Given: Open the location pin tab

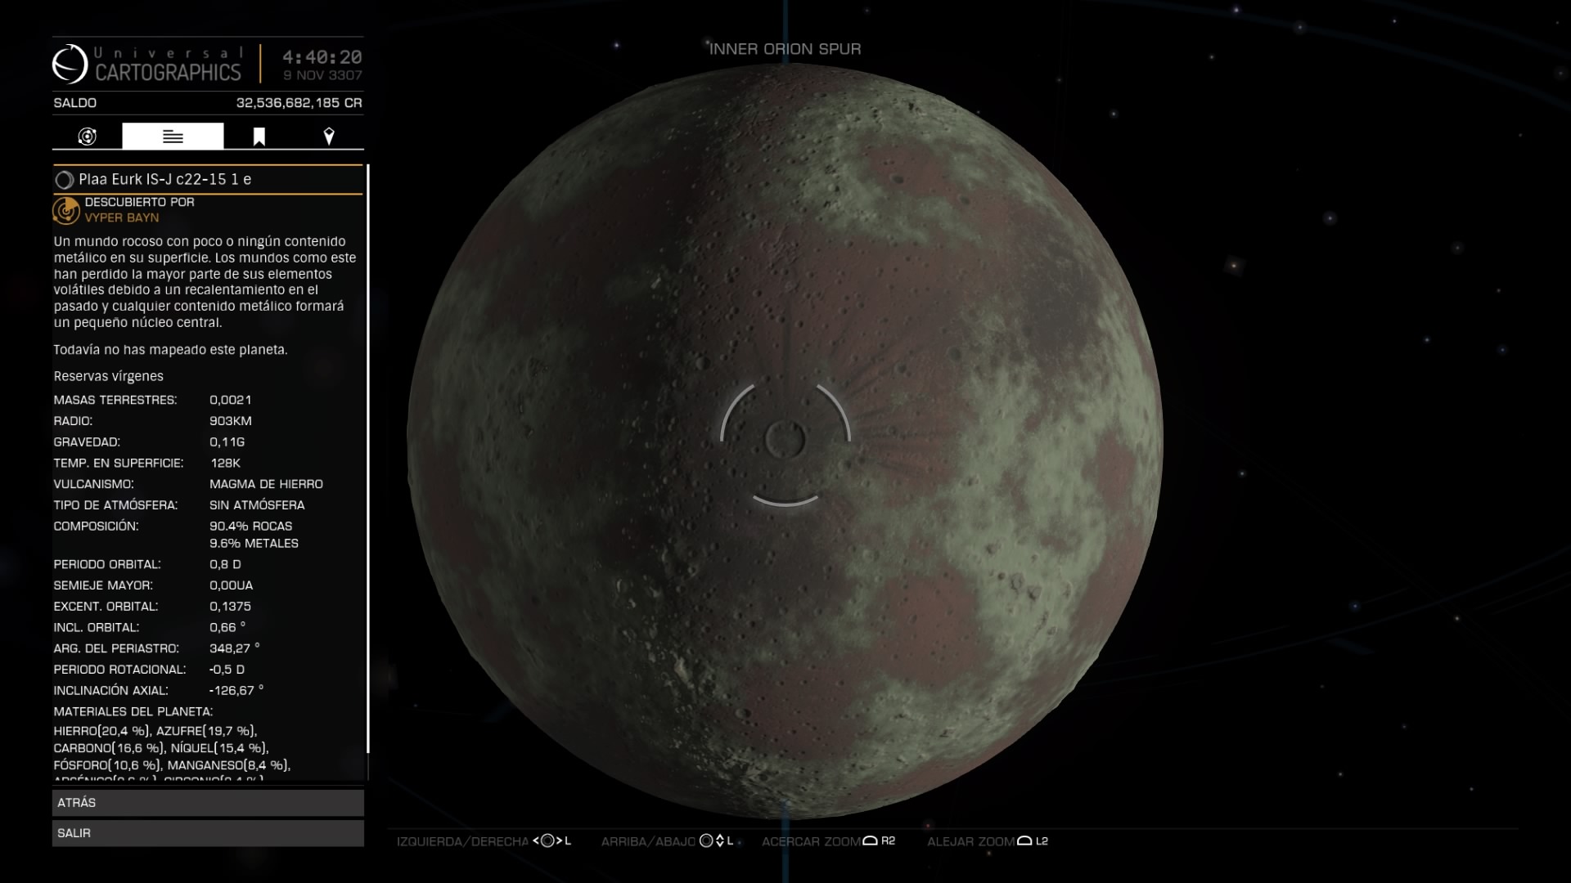Looking at the screenshot, I should point(329,137).
